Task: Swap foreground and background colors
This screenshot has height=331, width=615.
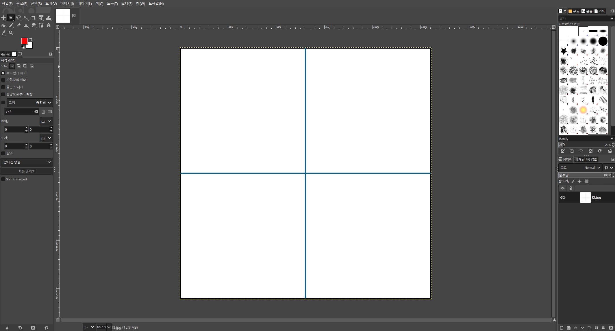Action: click(x=31, y=39)
